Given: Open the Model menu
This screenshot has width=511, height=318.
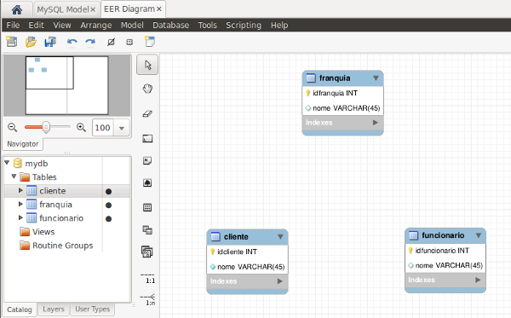Looking at the screenshot, I should click(x=132, y=25).
